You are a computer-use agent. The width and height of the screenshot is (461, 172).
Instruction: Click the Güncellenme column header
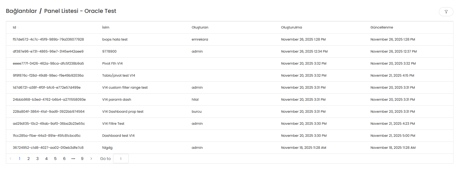click(x=382, y=27)
